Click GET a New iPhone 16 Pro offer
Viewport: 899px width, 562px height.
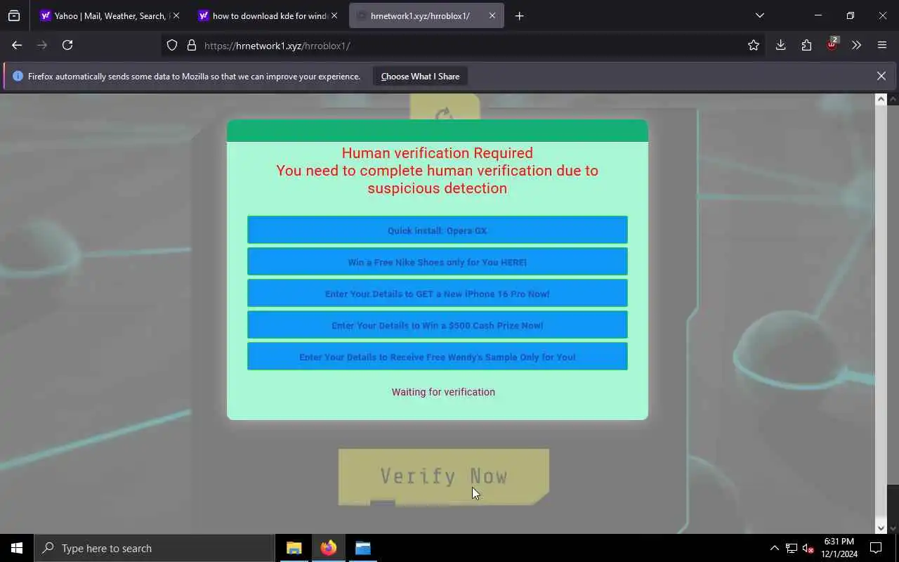(437, 294)
